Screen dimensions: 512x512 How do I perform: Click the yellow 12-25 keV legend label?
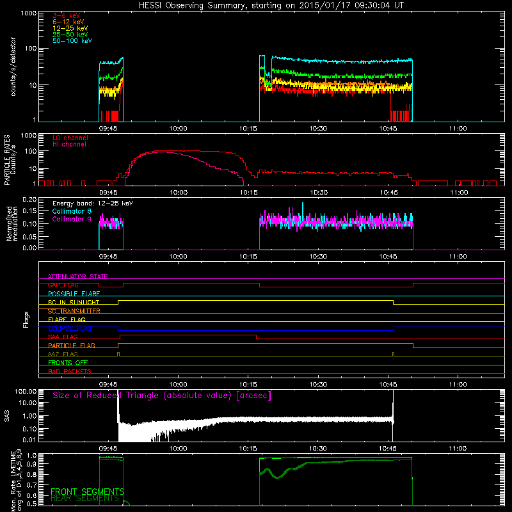(x=70, y=28)
